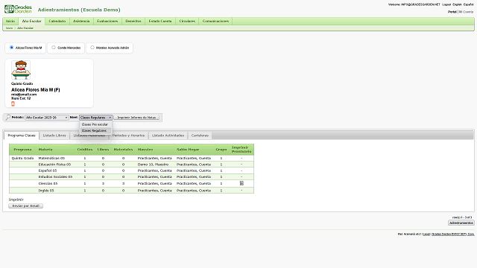Click Ciencias 05 row text
Screen dimensions: 477x268
pyautogui.click(x=48, y=184)
